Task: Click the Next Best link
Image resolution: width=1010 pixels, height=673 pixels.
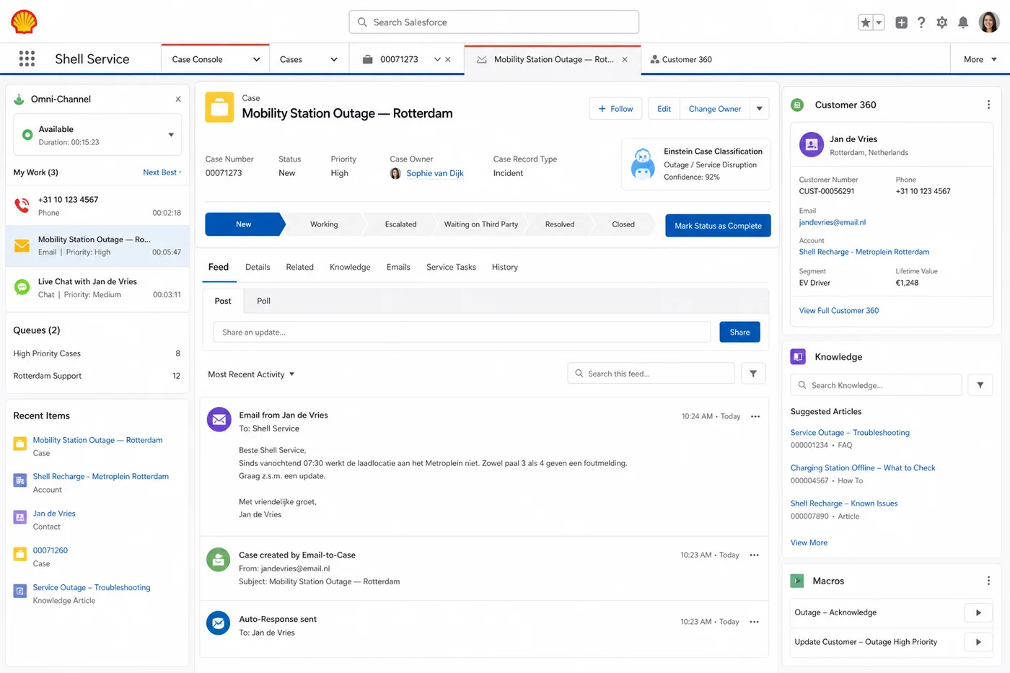Action: tap(162, 172)
